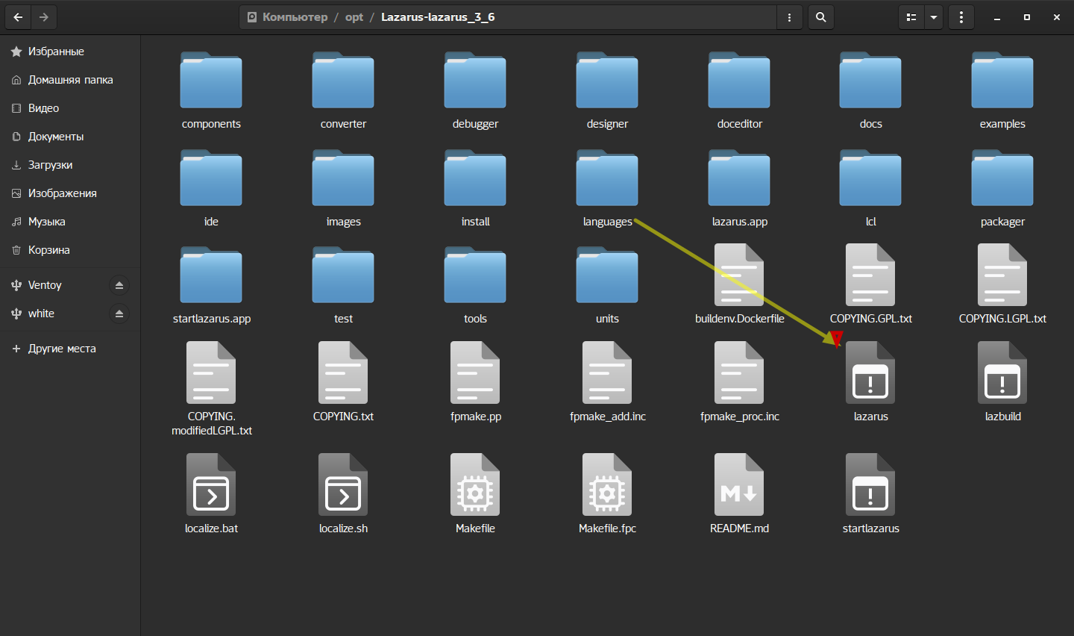Viewport: 1074px width, 636px height.
Task: Minimize the file manager window
Action: (x=997, y=17)
